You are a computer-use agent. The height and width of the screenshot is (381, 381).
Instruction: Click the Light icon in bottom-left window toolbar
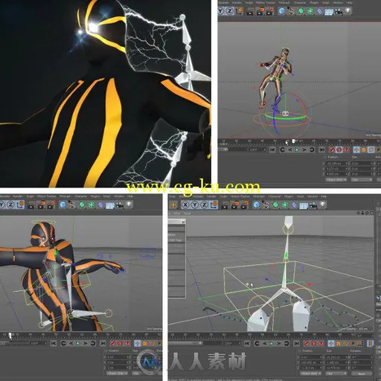pos(129,204)
